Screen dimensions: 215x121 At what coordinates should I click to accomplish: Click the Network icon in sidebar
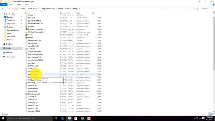[4, 53]
